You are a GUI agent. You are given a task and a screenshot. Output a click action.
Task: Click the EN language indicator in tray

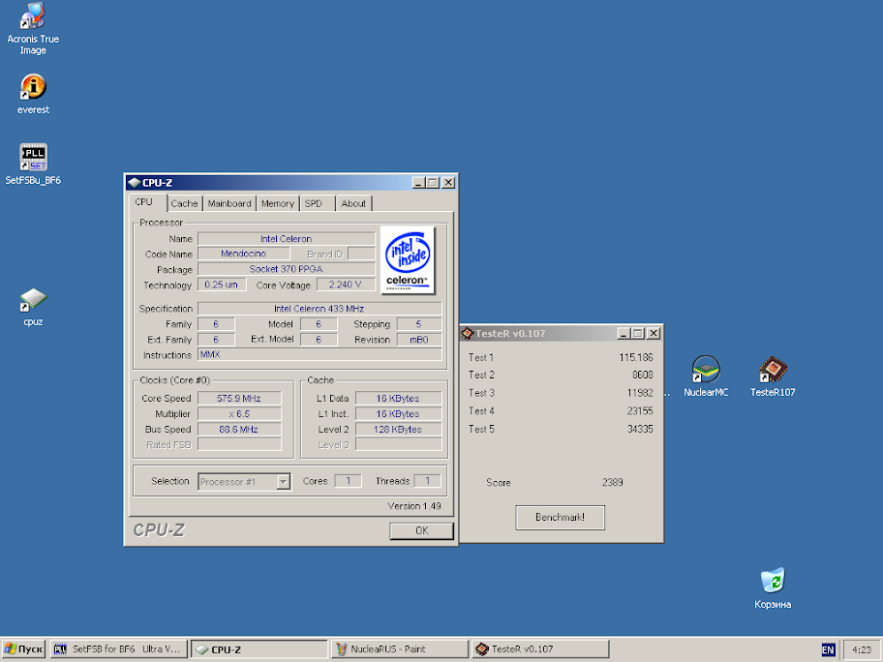tap(828, 649)
